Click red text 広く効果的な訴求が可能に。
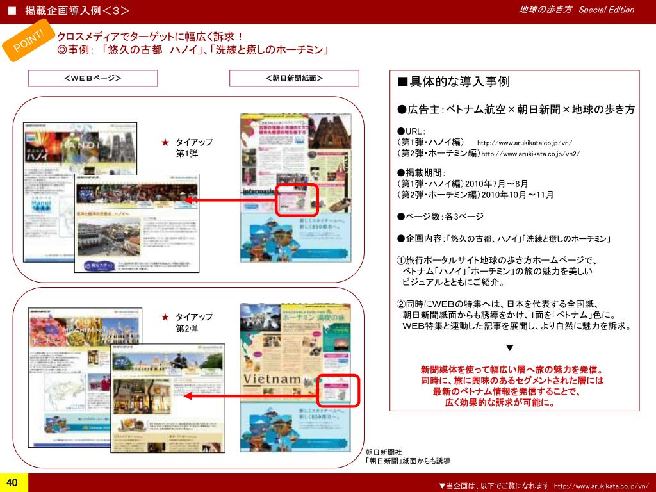 pyautogui.click(x=500, y=403)
